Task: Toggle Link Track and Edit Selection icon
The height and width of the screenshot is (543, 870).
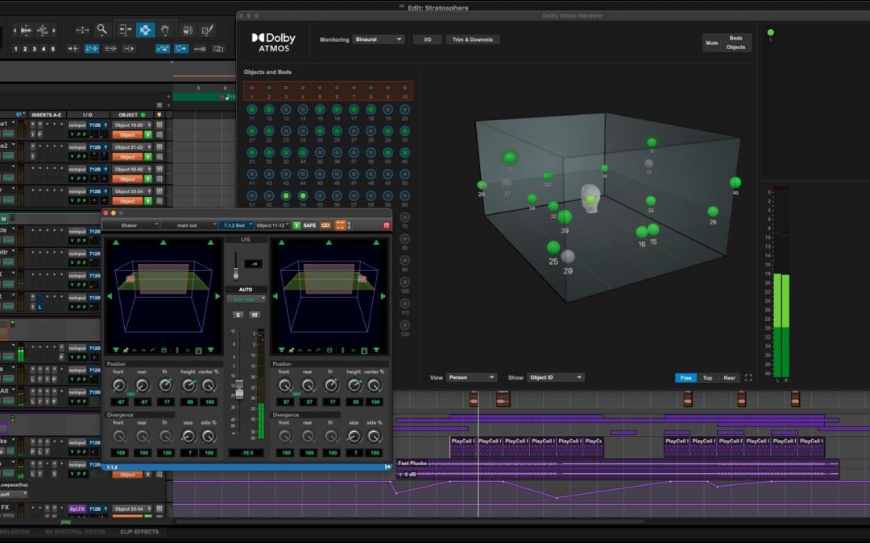Action: [x=110, y=49]
